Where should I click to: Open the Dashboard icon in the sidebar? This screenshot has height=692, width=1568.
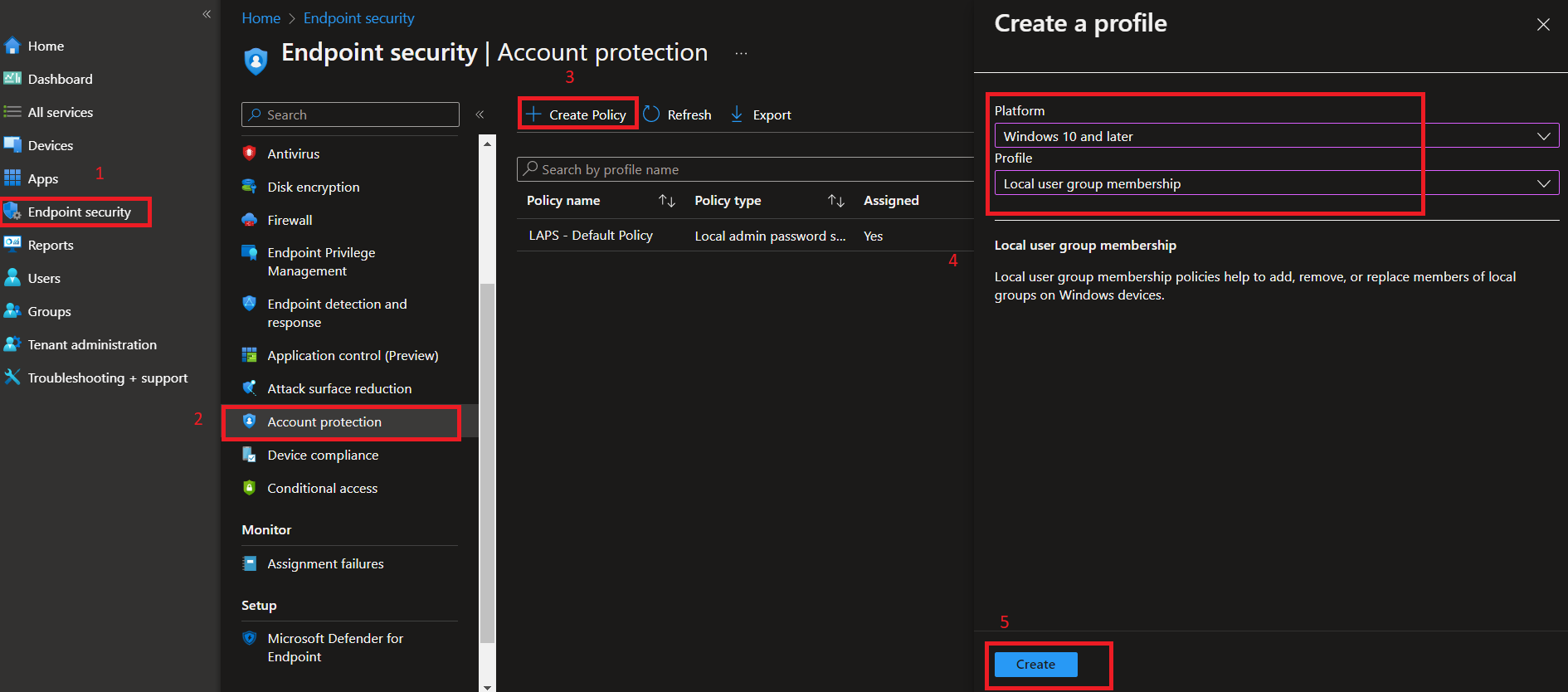pyautogui.click(x=12, y=79)
